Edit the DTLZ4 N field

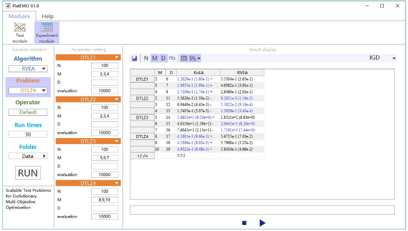pyautogui.click(x=104, y=191)
